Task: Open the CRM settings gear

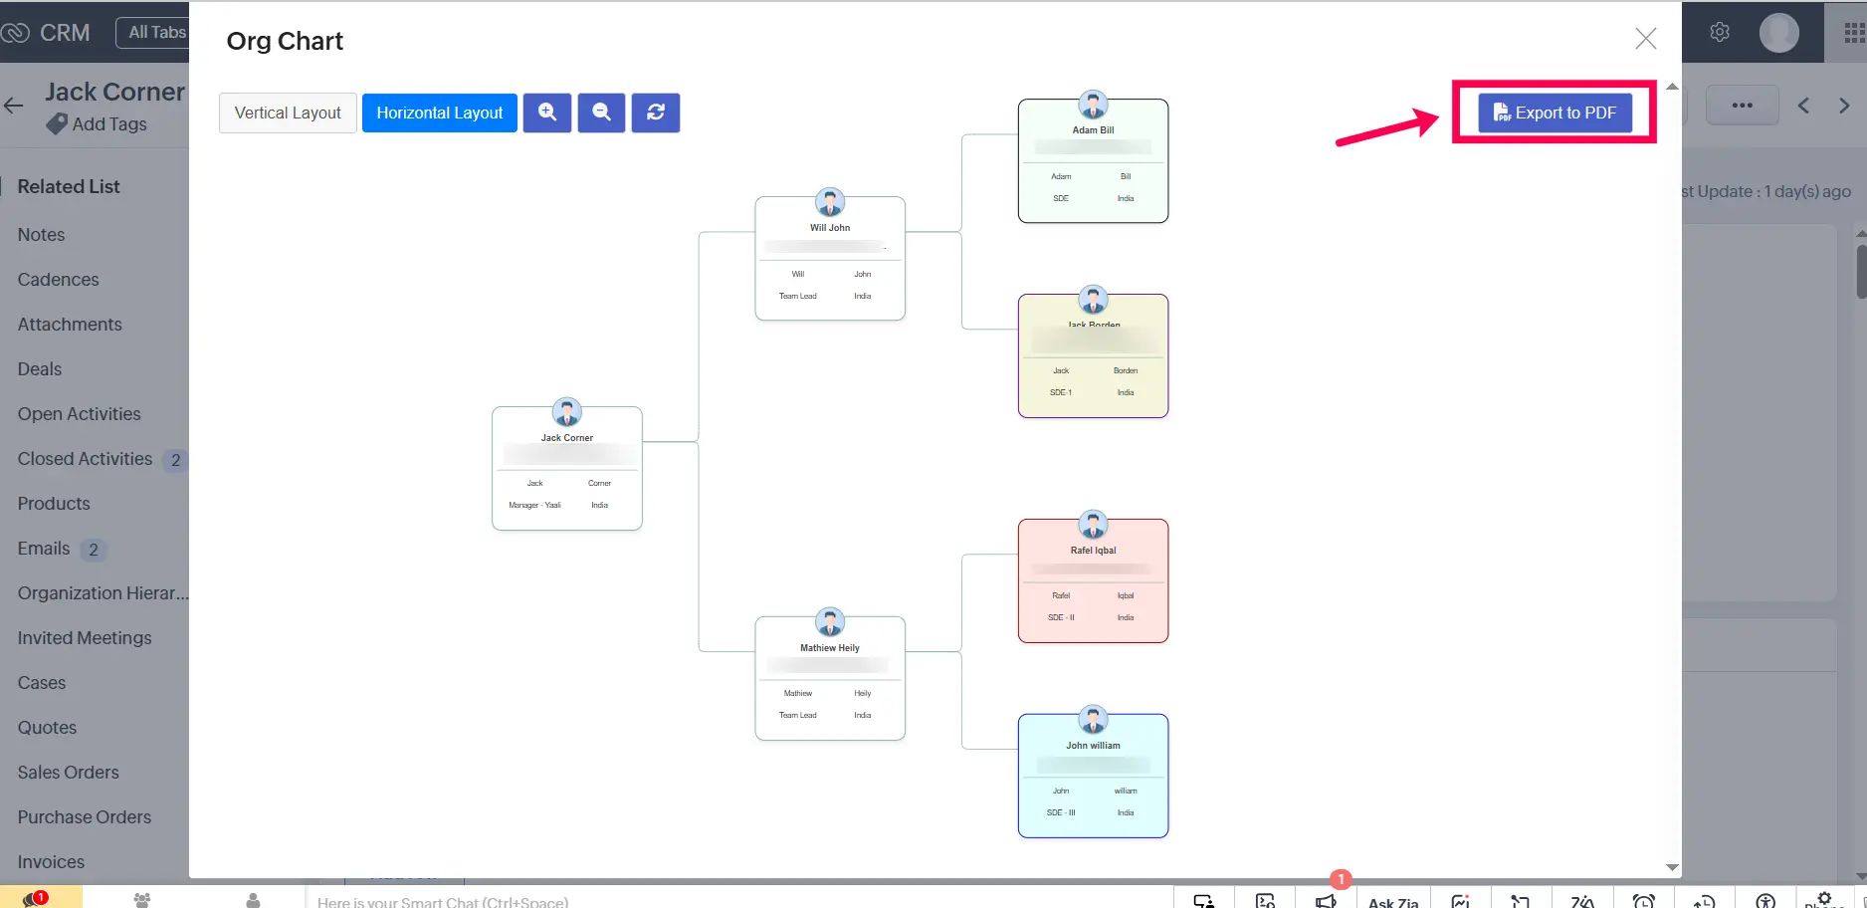Action: tap(1719, 32)
